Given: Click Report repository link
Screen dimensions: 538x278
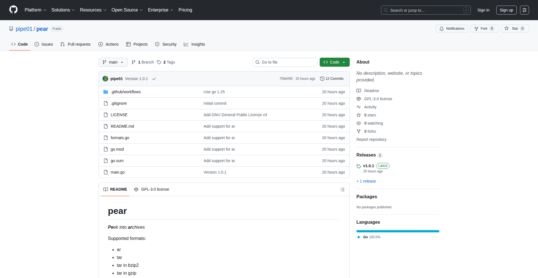Looking at the screenshot, I should tap(371, 139).
